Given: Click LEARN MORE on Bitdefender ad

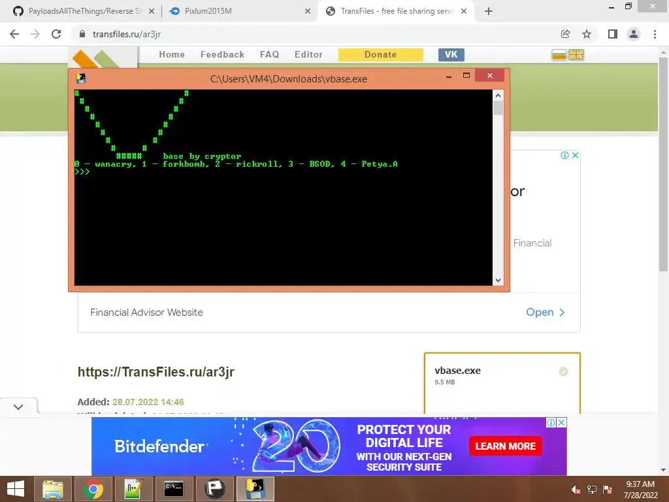Looking at the screenshot, I should (x=506, y=446).
